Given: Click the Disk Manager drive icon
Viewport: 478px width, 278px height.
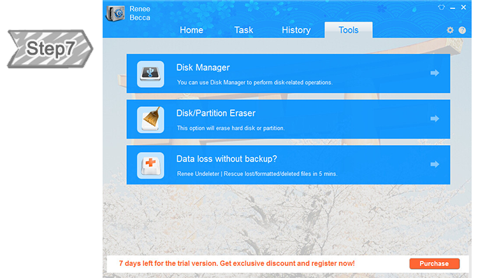Looking at the screenshot, I should point(150,74).
